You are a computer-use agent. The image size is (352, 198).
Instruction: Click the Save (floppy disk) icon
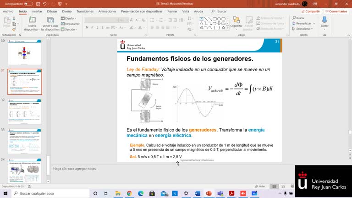(38, 4)
